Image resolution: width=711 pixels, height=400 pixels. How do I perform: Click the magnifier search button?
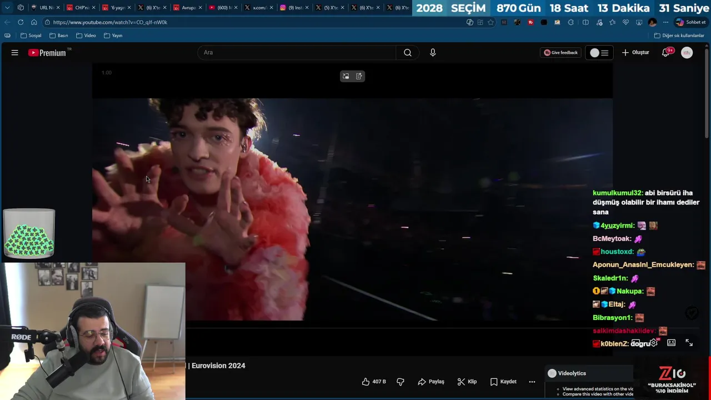408,53
